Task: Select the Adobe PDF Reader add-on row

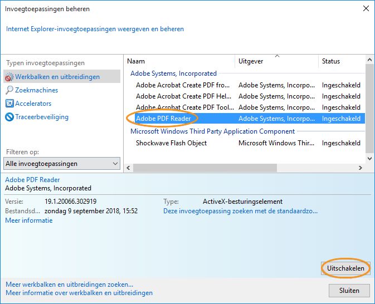Action: 164,119
